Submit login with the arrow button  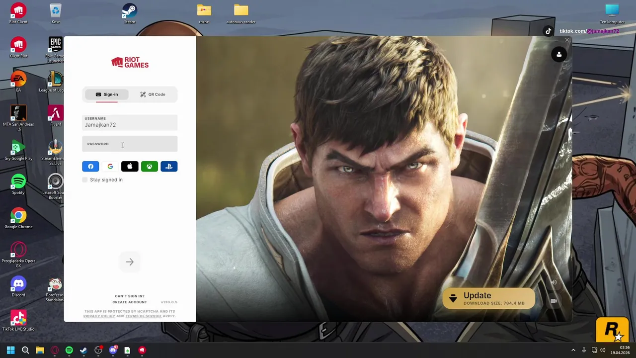pyautogui.click(x=130, y=262)
